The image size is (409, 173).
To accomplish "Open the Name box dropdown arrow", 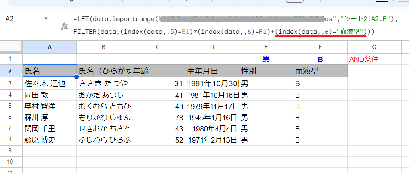I will pos(46,19).
